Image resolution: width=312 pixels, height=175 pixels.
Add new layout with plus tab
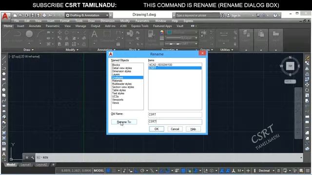(x=53, y=165)
